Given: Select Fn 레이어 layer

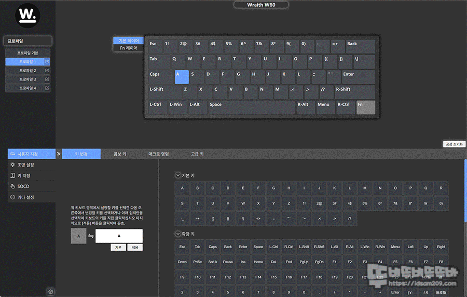Looking at the screenshot, I should pyautogui.click(x=128, y=48).
